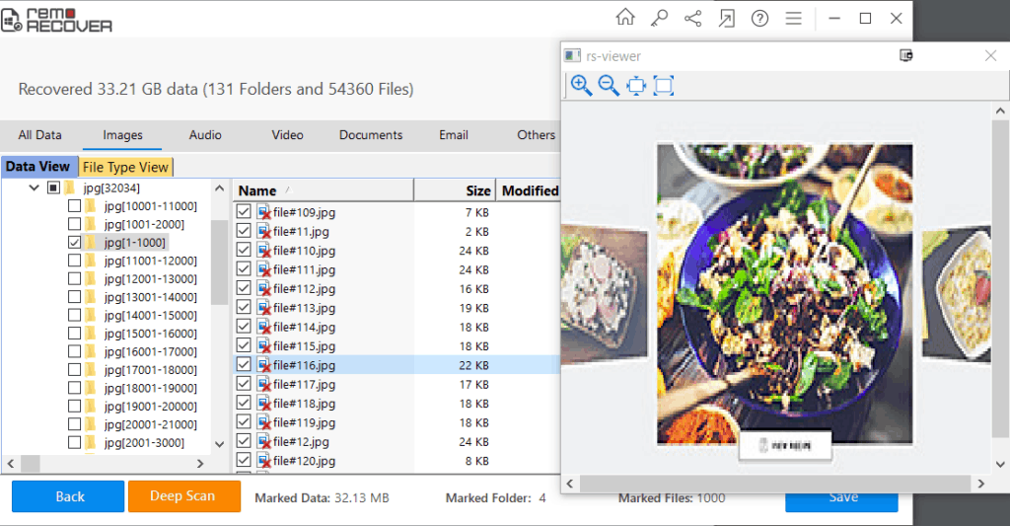Open the help question mark icon
Screen dimensions: 1010x526
point(759,18)
